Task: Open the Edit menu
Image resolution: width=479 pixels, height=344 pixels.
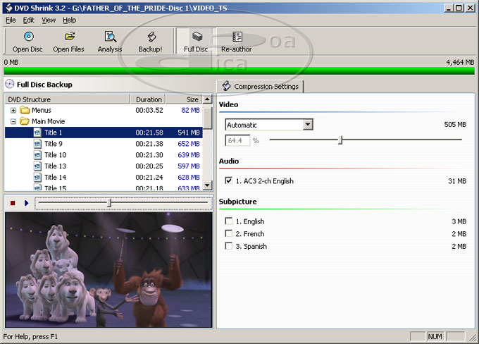Action: tap(28, 20)
